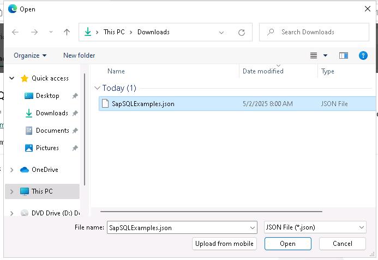Viewport: 378px width, 260px height.
Task: Refresh the Downloads folder view
Action: click(241, 32)
